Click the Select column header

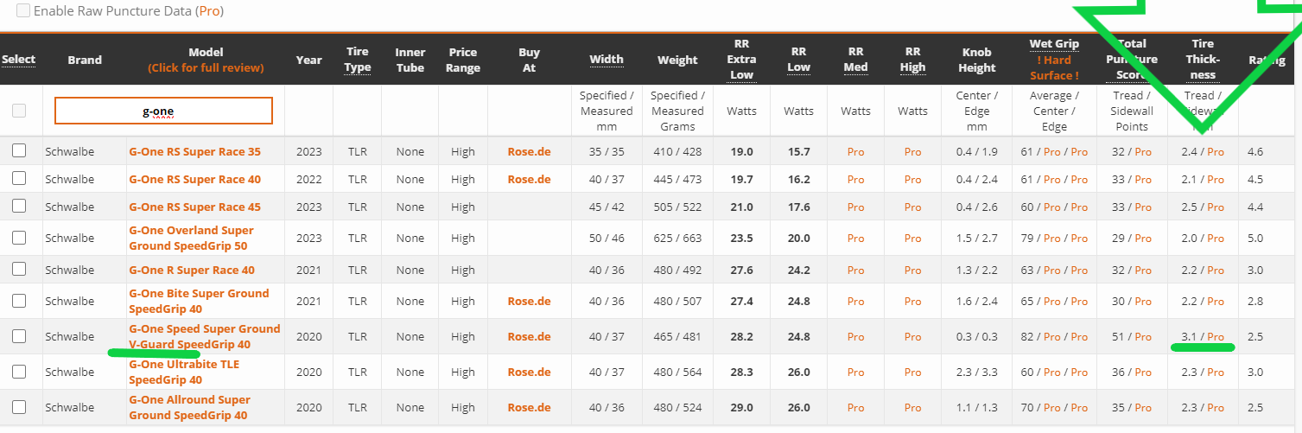point(19,60)
